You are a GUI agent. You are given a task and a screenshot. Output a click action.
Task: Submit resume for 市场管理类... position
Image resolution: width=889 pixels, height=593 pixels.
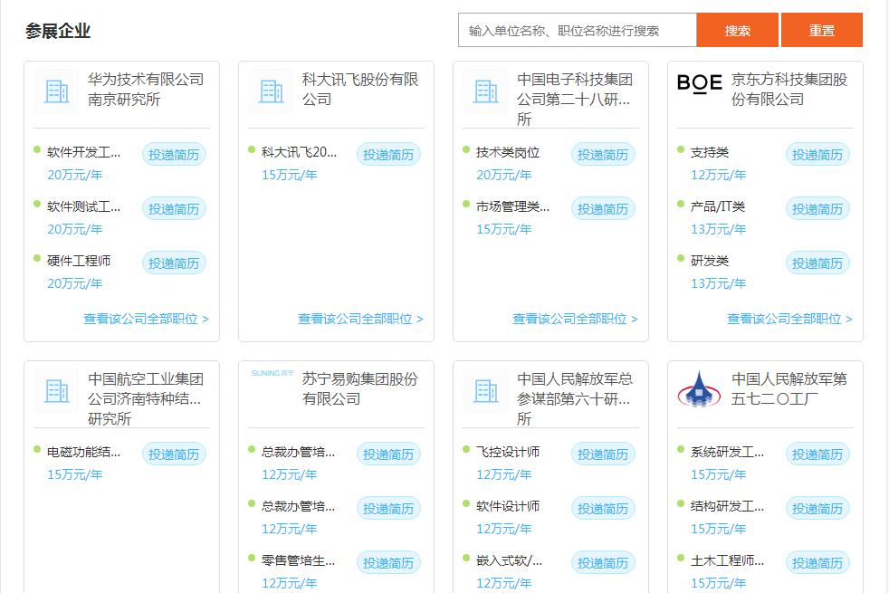tap(603, 209)
